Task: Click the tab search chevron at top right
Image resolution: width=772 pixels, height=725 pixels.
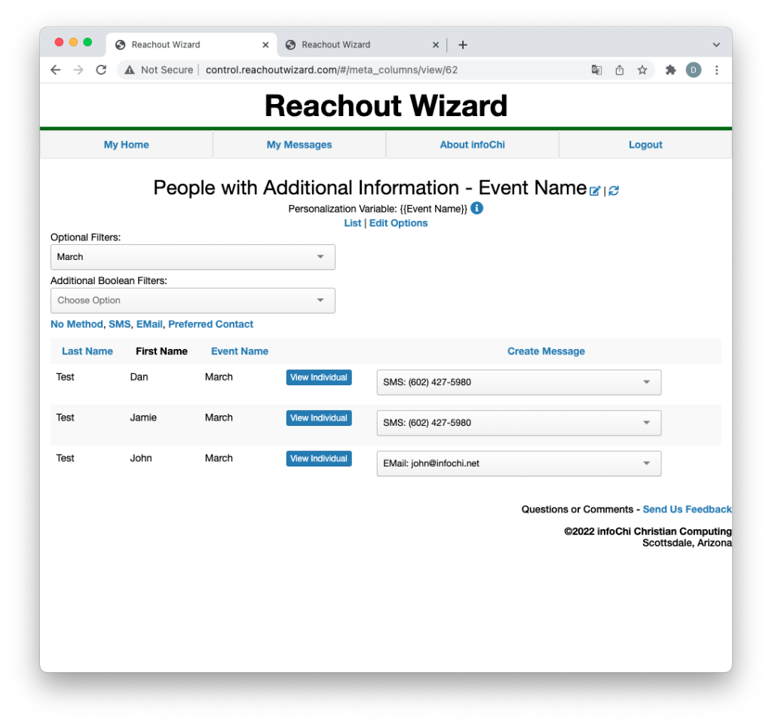Action: point(716,44)
